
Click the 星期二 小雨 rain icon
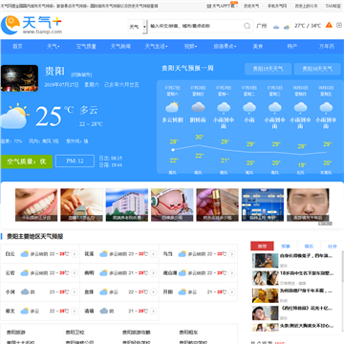point(249,108)
